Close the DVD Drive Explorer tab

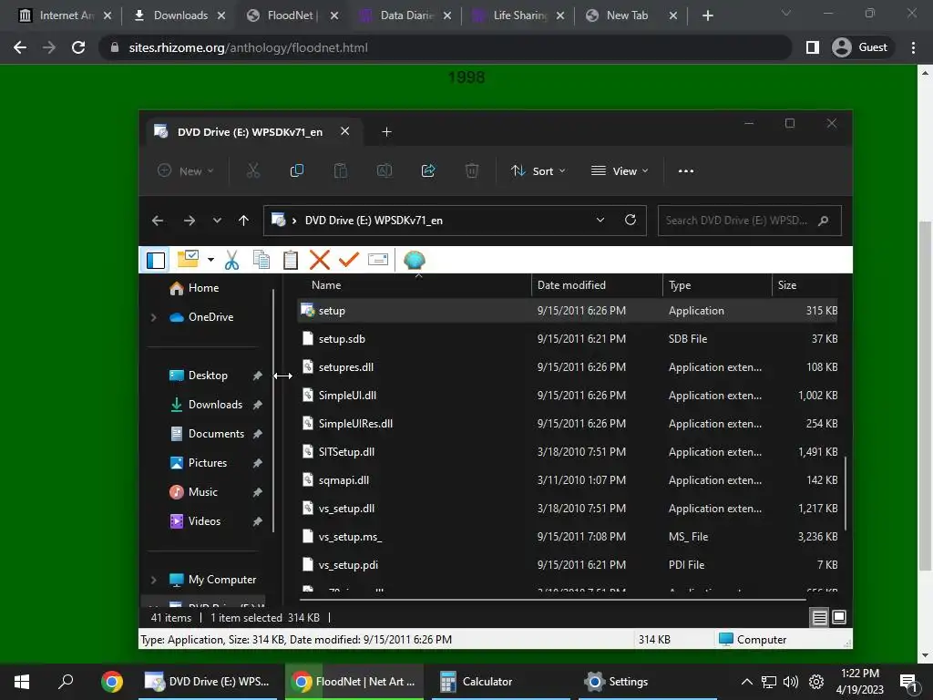345,131
